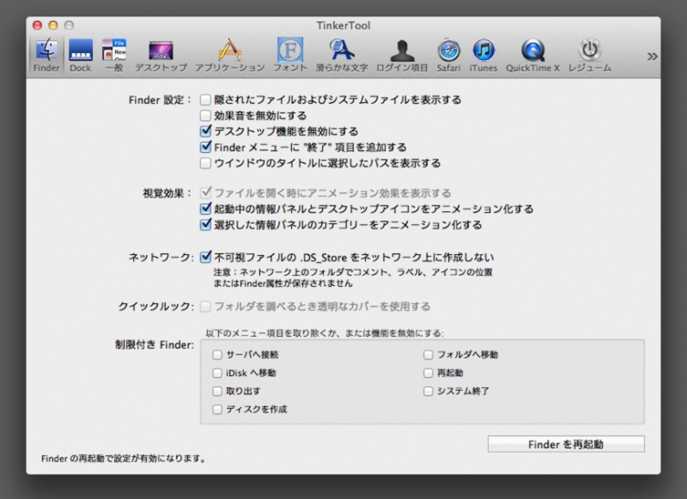The image size is (687, 499).
Task: Uncheck 選択した情報パネルのカテゴリー animation checkbox
Action: click(206, 225)
